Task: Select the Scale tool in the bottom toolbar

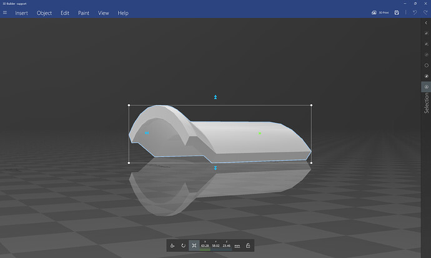Action: point(194,246)
